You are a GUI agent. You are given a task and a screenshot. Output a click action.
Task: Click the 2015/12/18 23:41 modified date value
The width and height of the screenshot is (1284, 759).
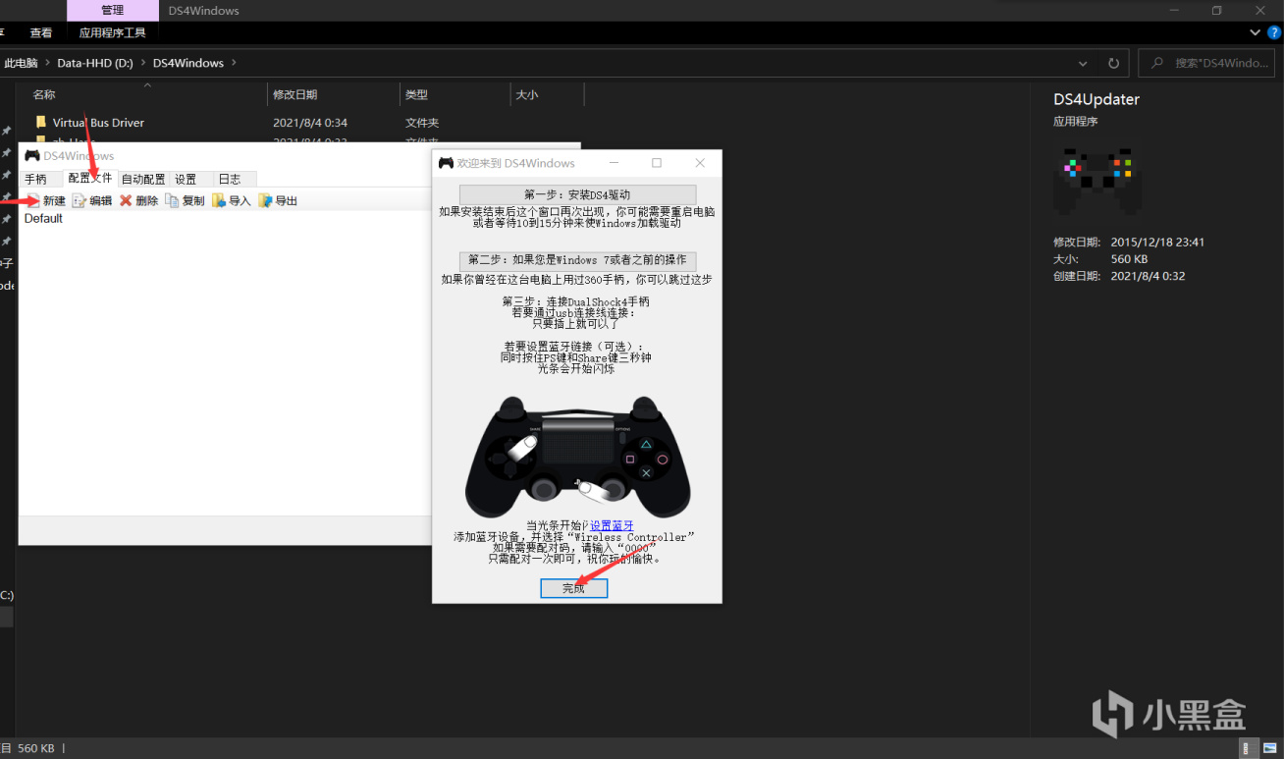(1157, 243)
